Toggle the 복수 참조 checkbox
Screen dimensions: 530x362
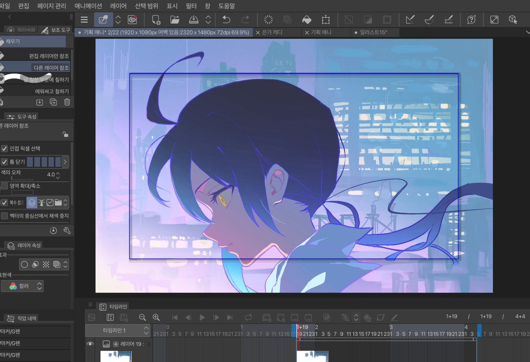click(x=4, y=202)
